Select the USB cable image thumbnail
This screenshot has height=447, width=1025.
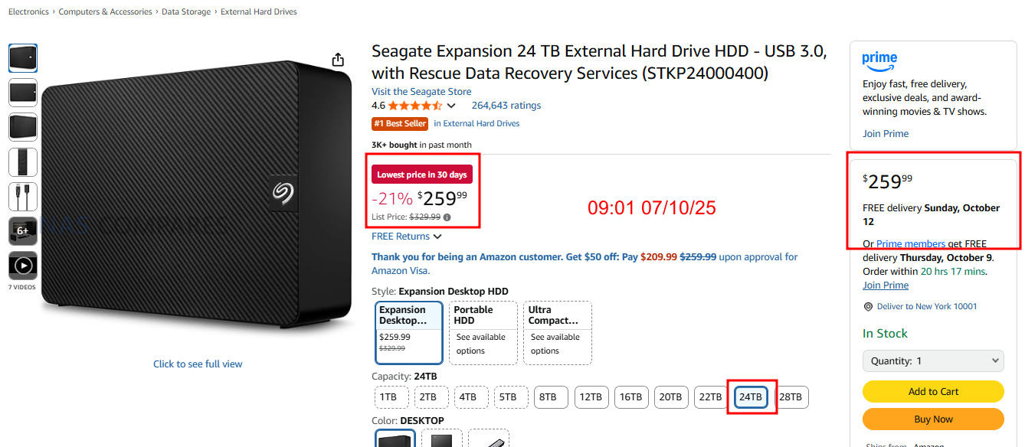pyautogui.click(x=23, y=197)
